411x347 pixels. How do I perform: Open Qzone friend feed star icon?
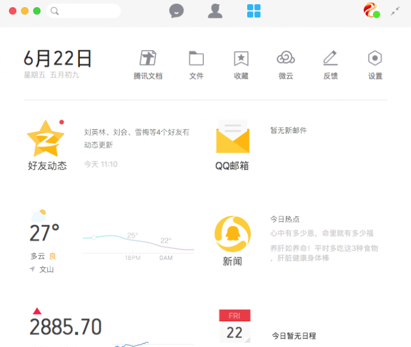coord(46,138)
